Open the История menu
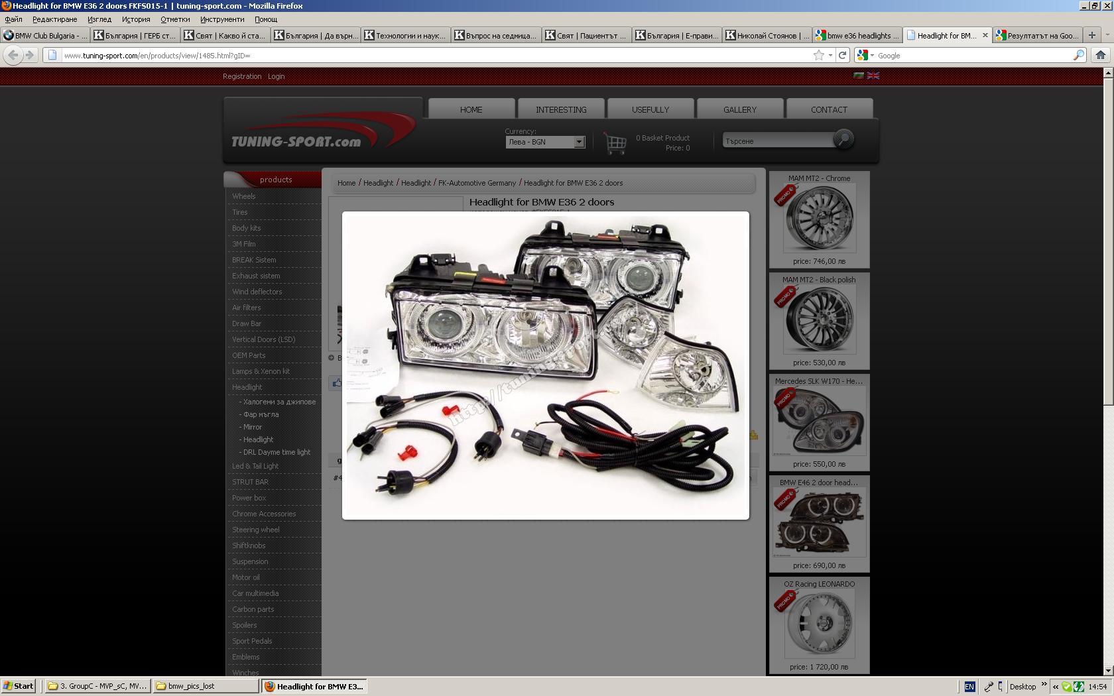The image size is (1114, 696). (x=136, y=19)
